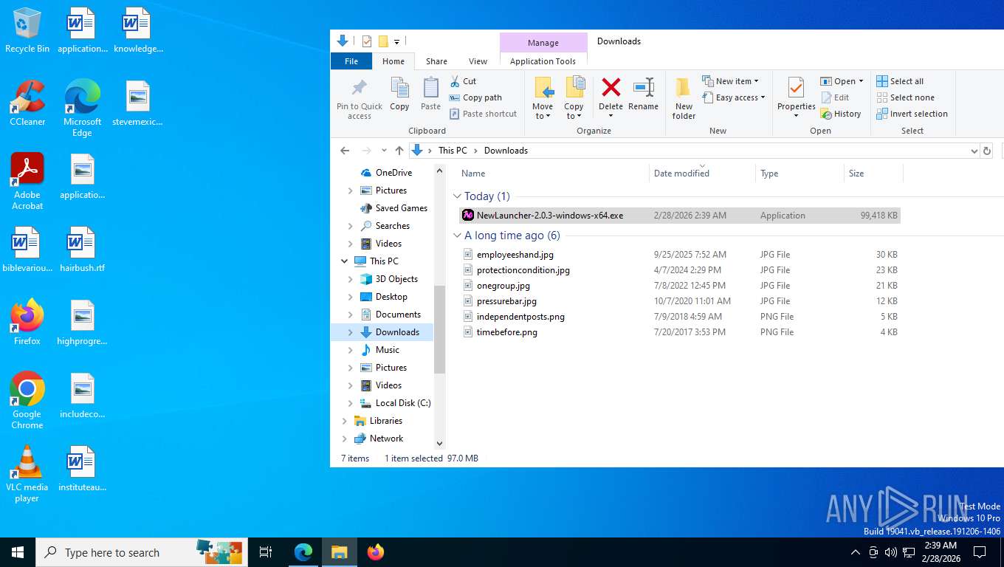
Task: Switch to the View tab
Action: pyautogui.click(x=478, y=61)
